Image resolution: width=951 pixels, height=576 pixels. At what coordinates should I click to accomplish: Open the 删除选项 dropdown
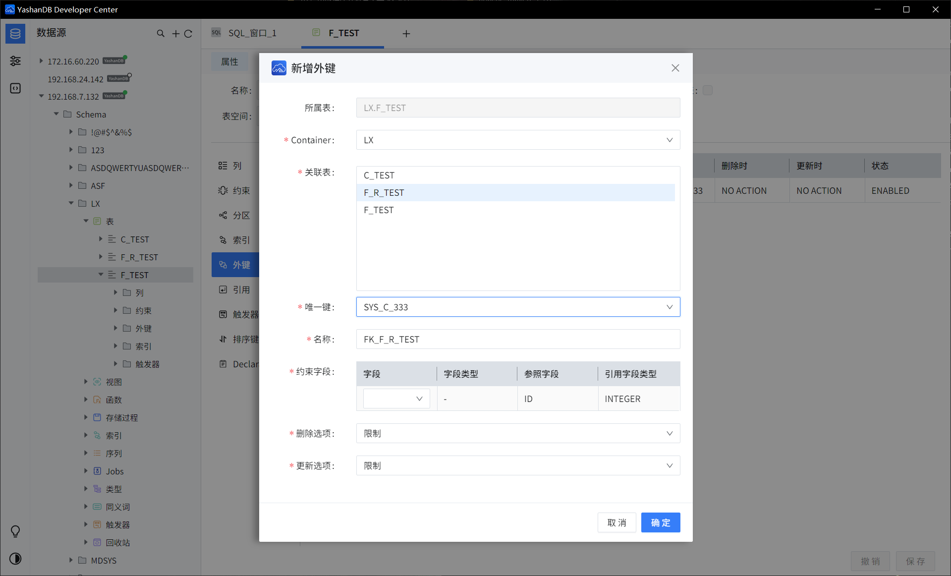pyautogui.click(x=518, y=434)
